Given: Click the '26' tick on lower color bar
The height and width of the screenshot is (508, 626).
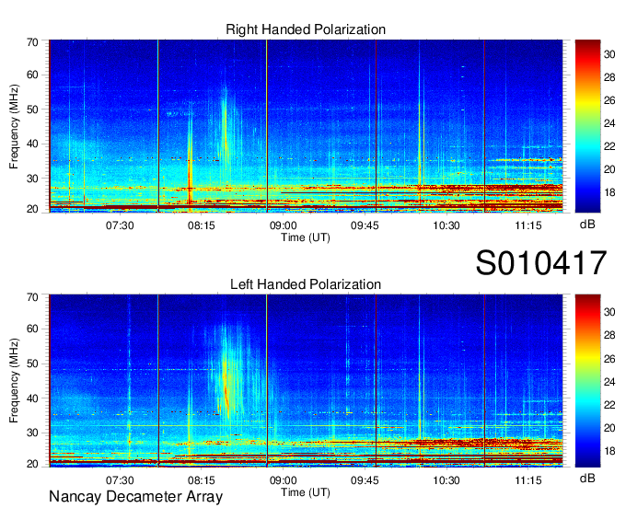Looking at the screenshot, I should 609,359.
